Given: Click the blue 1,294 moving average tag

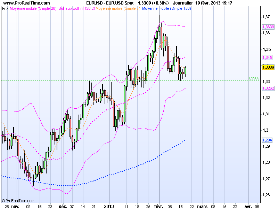Looking at the screenshot, I should [x=267, y=140].
